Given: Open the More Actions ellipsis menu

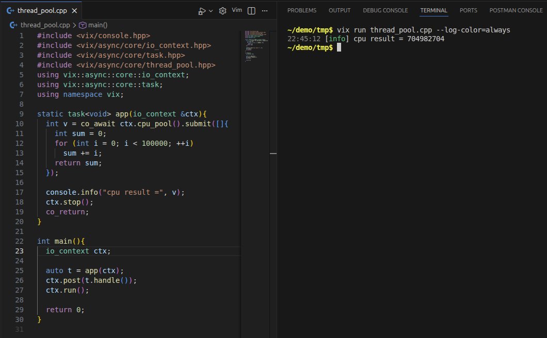Looking at the screenshot, I should click(x=265, y=11).
